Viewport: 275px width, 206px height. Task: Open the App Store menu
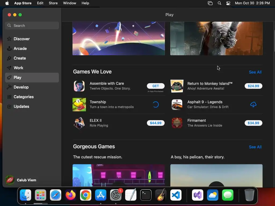click(23, 3)
